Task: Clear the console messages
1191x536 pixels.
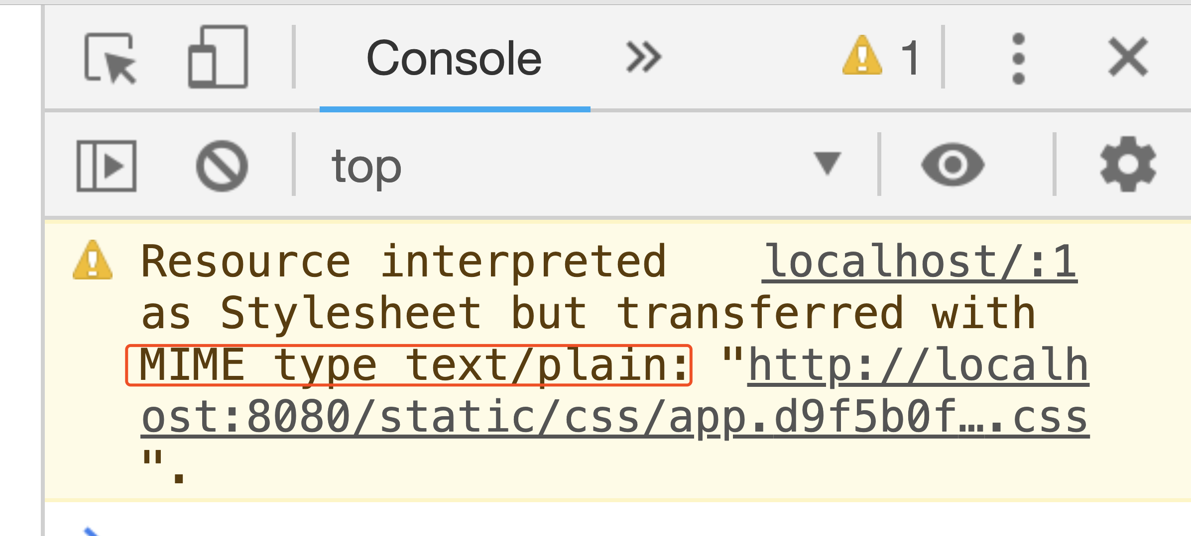Action: [223, 166]
